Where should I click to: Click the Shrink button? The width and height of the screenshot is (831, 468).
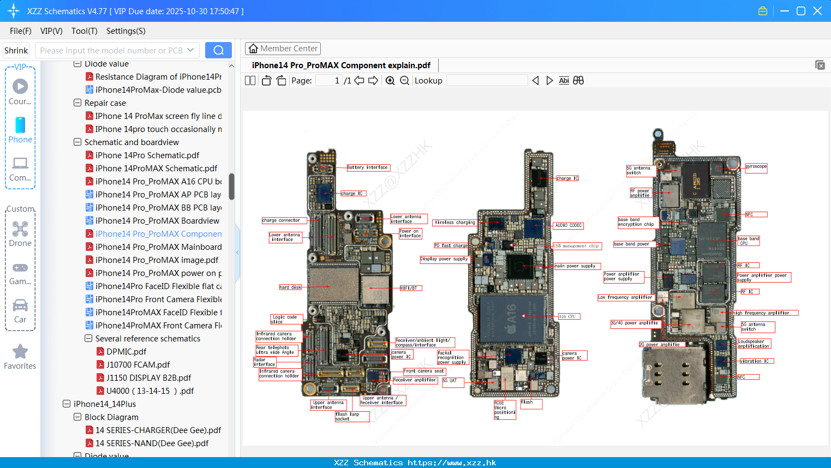click(16, 50)
